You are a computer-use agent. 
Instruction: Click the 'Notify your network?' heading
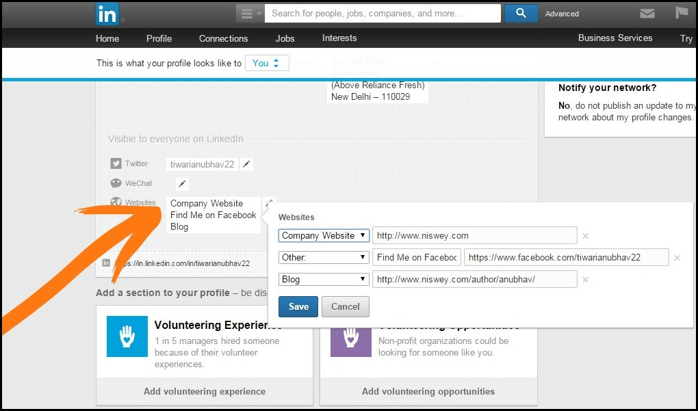[607, 88]
